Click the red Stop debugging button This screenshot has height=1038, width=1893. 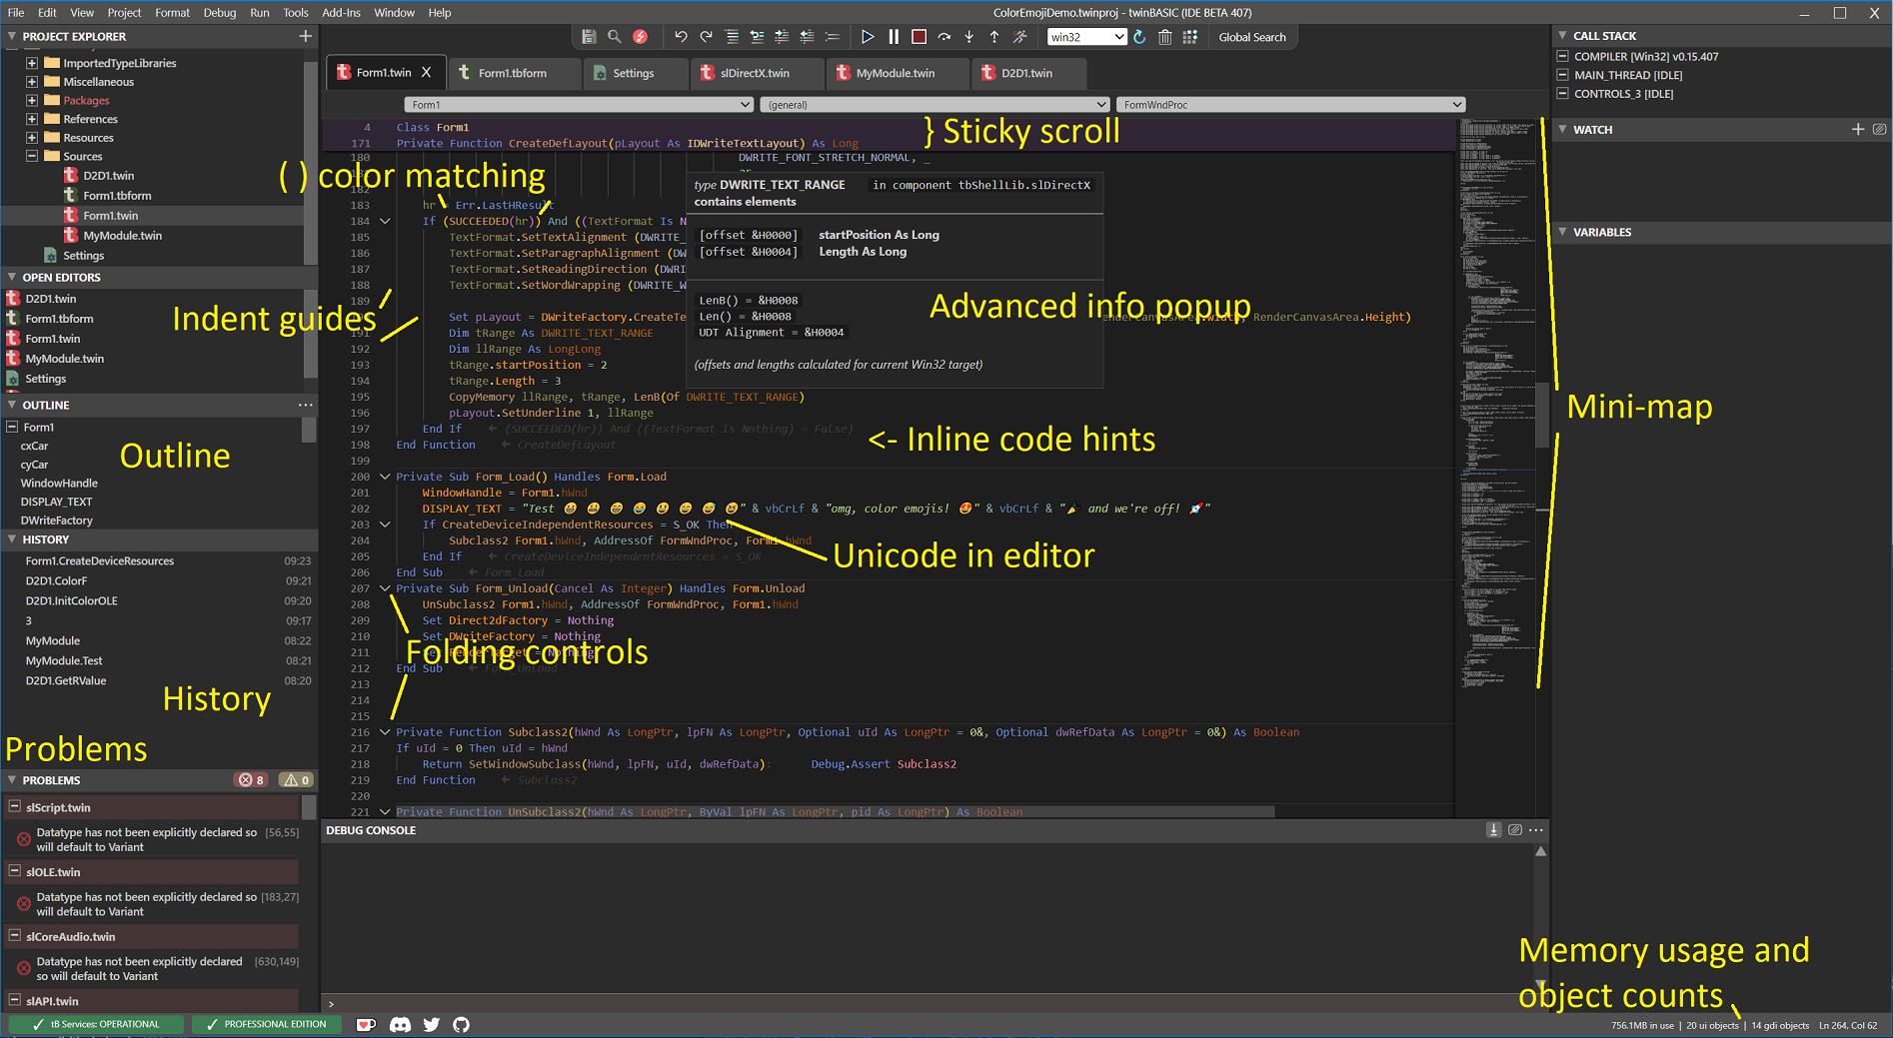click(x=919, y=37)
